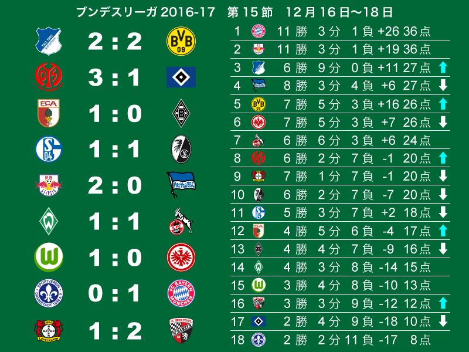The image size is (469, 352).
Task: Select the large Eintracht Frankfurt eagle crest
Action: tap(181, 257)
